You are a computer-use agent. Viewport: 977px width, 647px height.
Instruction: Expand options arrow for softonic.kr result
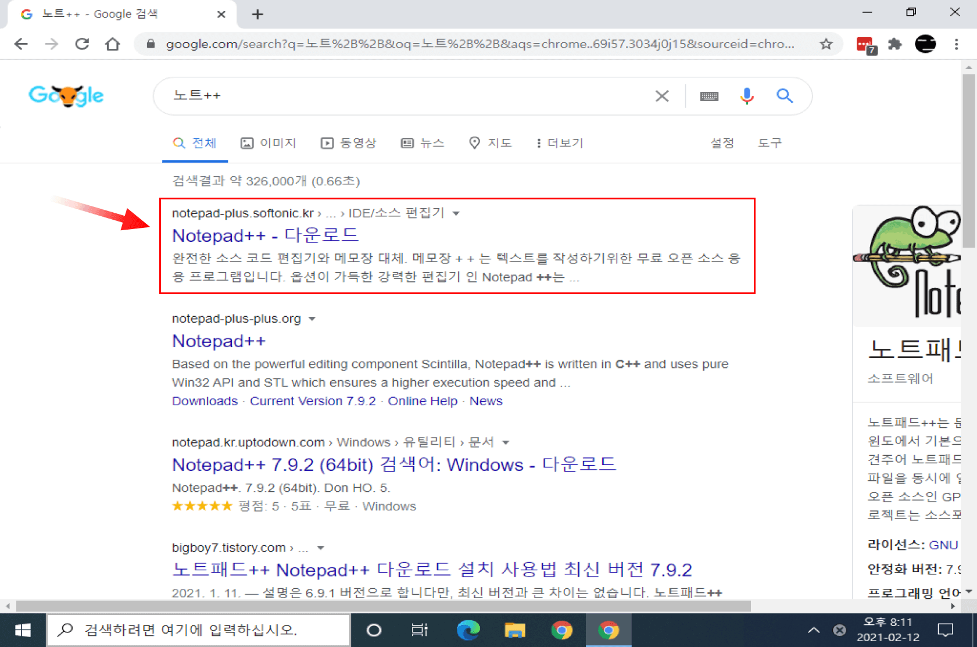(x=456, y=214)
